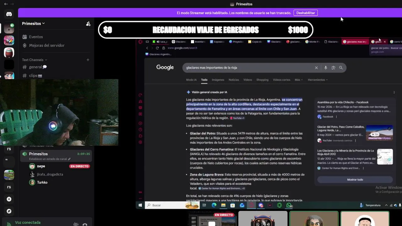The height and width of the screenshot is (226, 402).
Task: Switch to the Videos results tab
Action: (247, 80)
